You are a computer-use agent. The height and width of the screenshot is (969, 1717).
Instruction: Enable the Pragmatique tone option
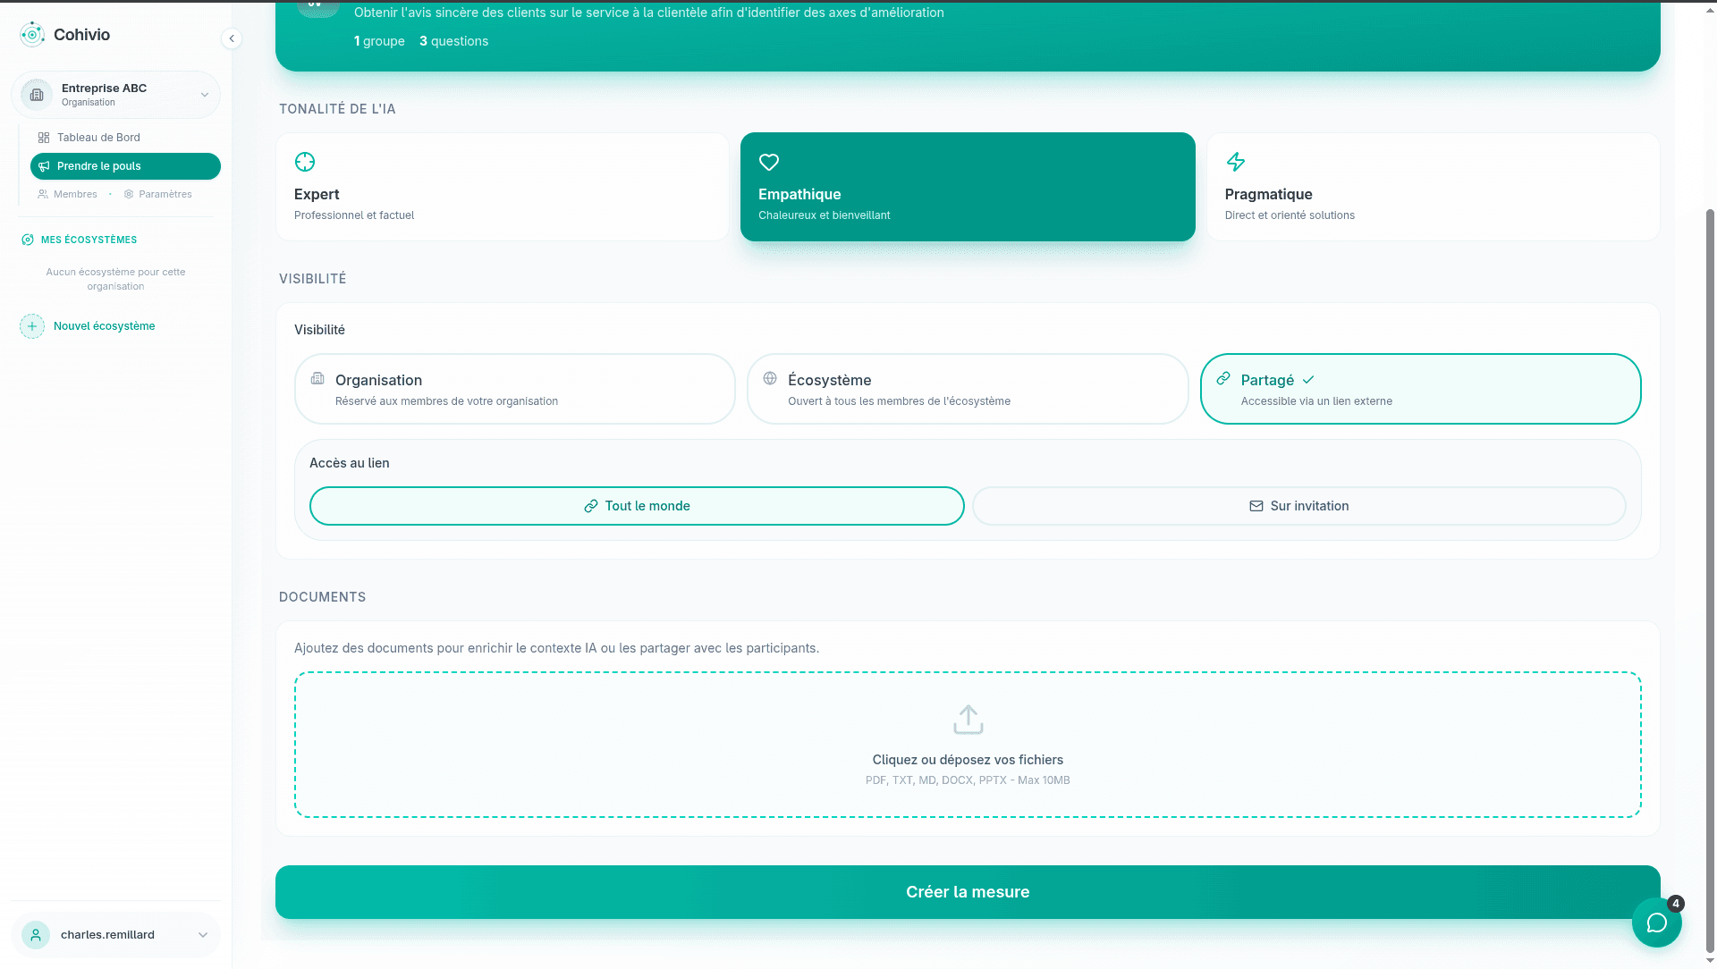point(1433,186)
